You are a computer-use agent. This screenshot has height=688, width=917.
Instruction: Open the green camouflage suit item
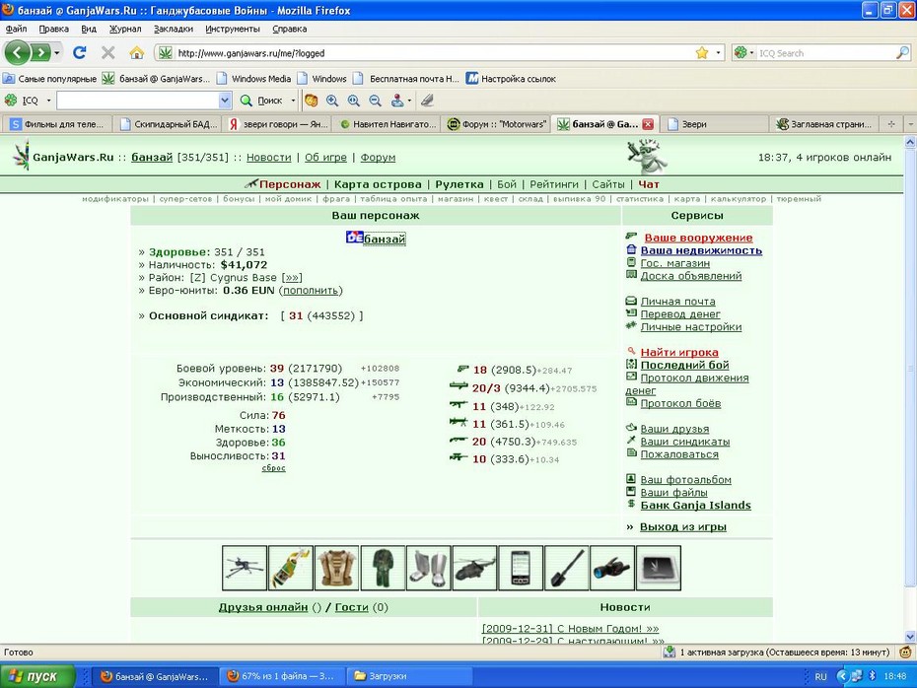(x=383, y=568)
